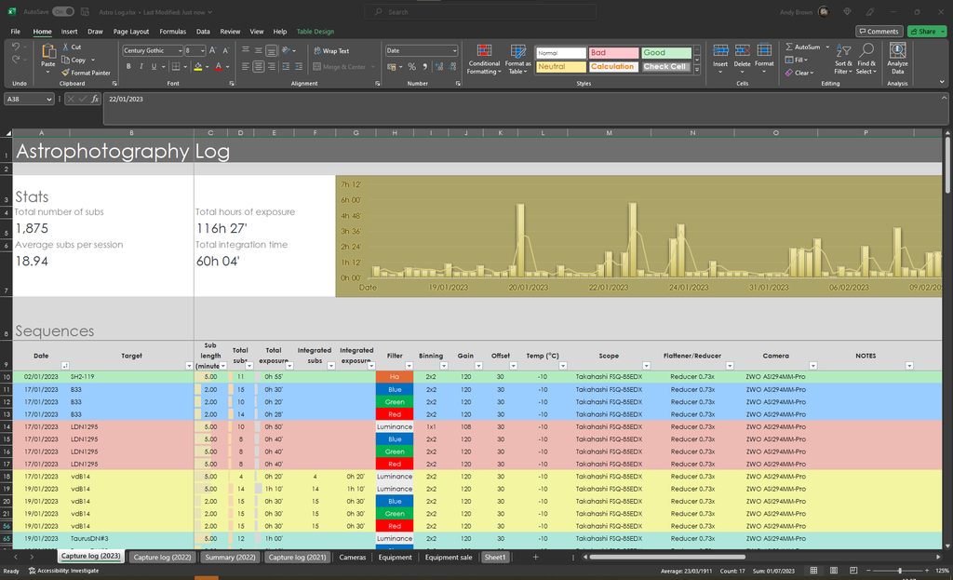Open the File menu
This screenshot has height=580, width=953.
[16, 32]
